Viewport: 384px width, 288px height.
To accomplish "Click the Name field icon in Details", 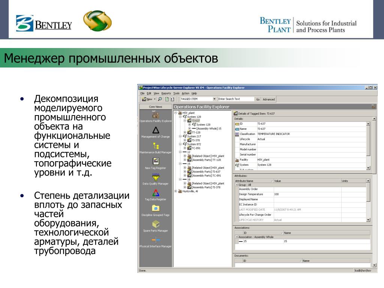I will (237, 129).
